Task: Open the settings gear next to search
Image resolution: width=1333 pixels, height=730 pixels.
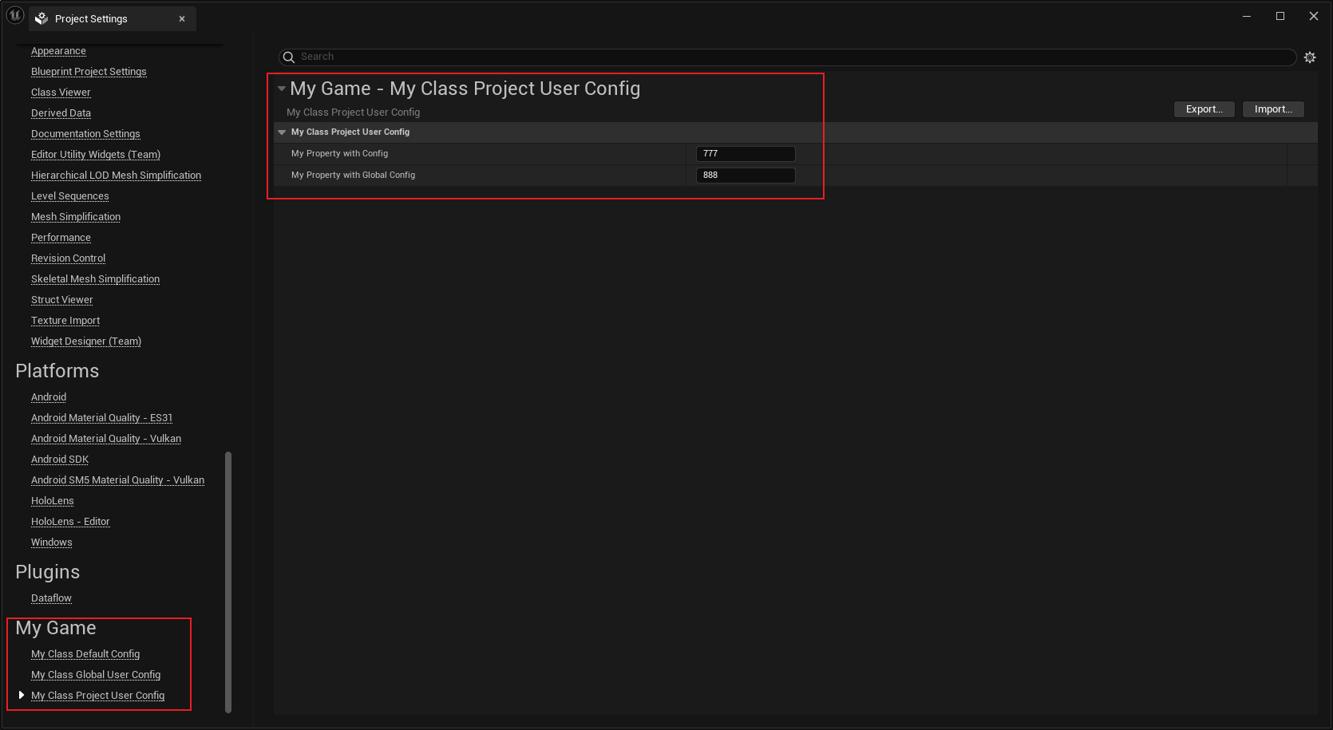Action: point(1310,57)
